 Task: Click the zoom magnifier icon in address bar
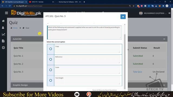[x=130, y=6]
